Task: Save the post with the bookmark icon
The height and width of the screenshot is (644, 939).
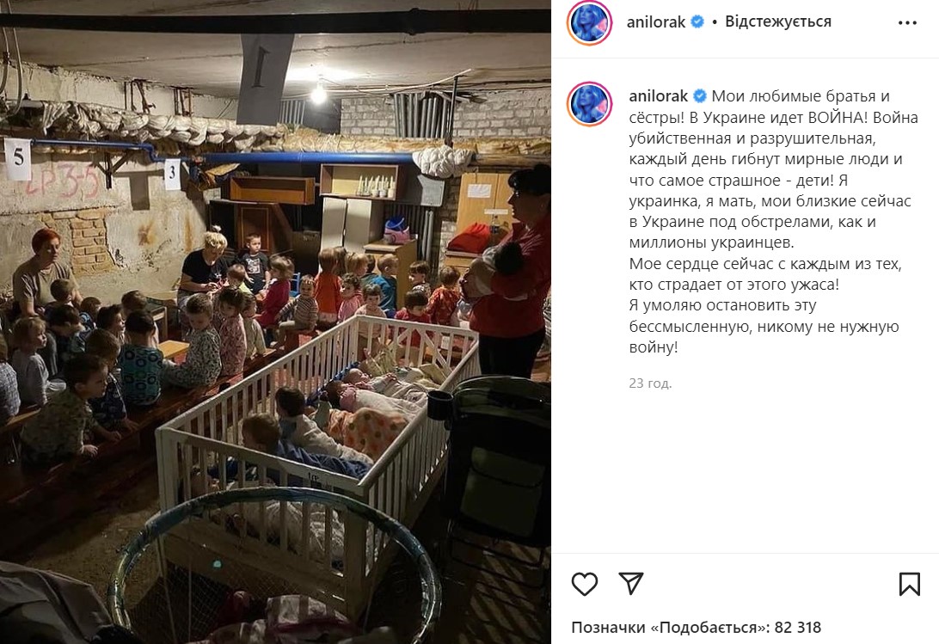Action: pyautogui.click(x=909, y=584)
